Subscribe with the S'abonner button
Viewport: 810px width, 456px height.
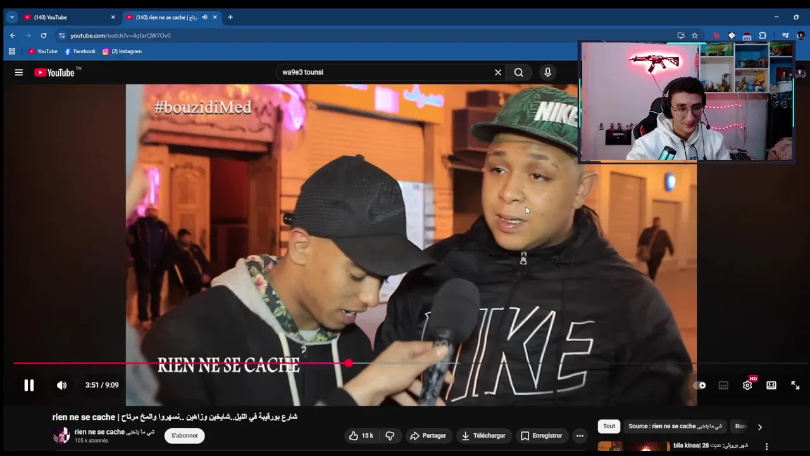(x=185, y=436)
